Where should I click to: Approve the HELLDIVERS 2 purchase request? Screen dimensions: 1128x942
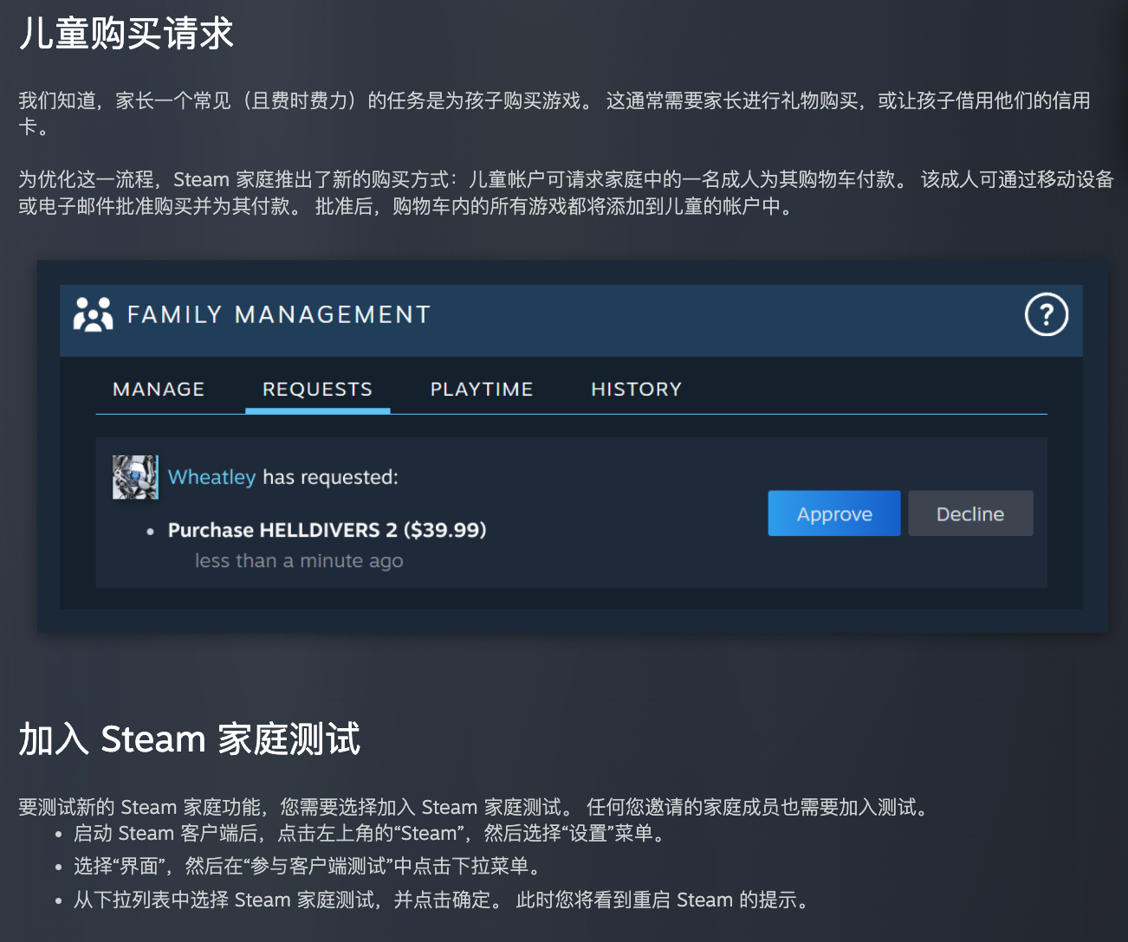coord(834,513)
